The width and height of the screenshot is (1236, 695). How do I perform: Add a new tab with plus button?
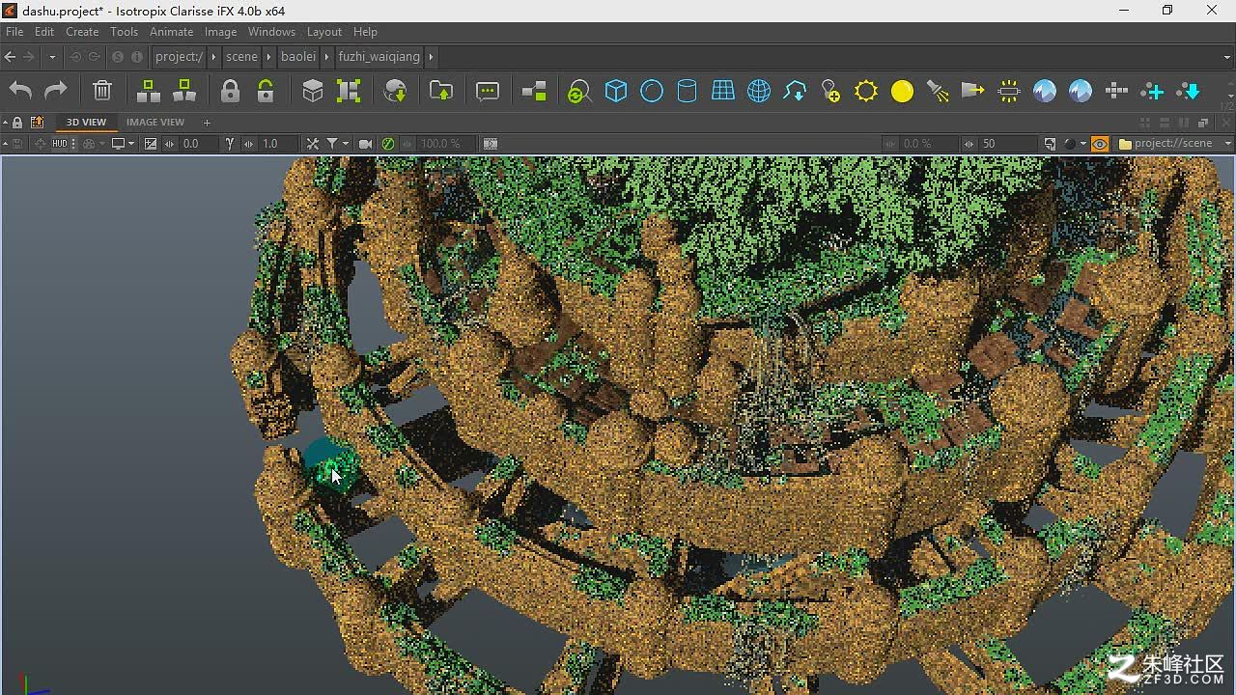click(x=207, y=123)
